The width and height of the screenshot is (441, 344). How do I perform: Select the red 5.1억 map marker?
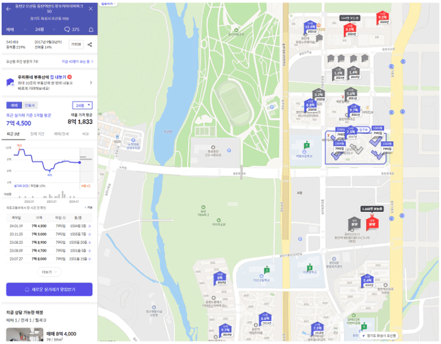[x=350, y=30]
